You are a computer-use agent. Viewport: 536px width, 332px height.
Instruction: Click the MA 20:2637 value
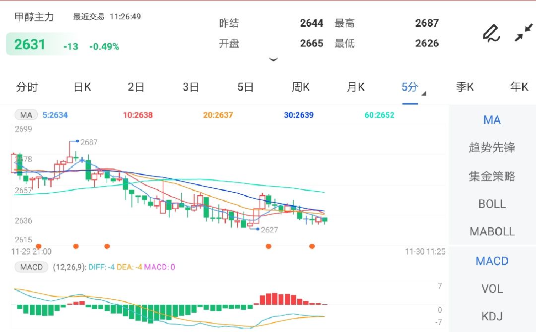(x=218, y=115)
